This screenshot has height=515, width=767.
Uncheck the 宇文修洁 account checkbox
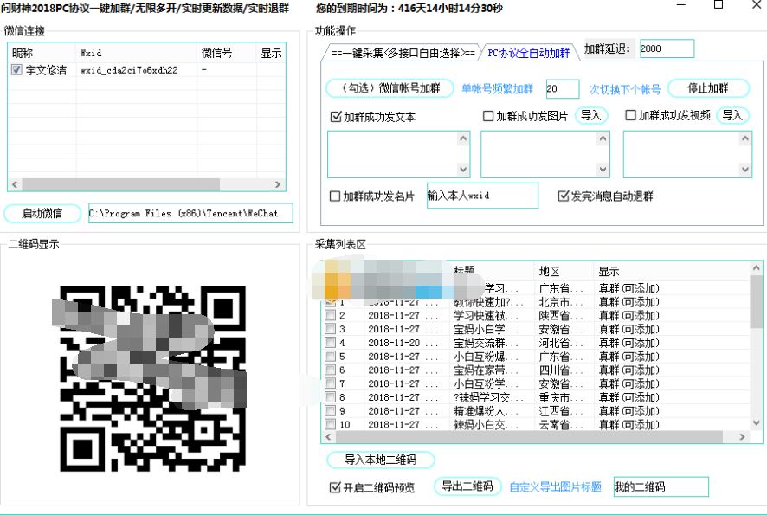(16, 70)
